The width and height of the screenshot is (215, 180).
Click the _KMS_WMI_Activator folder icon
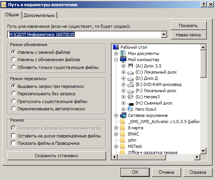122,122
